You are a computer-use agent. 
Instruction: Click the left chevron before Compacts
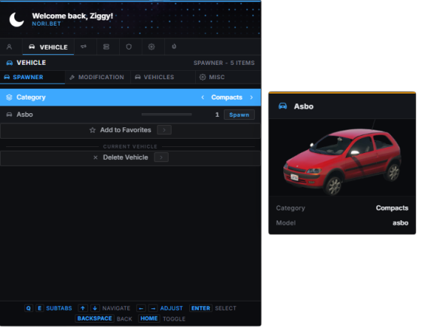click(x=203, y=97)
